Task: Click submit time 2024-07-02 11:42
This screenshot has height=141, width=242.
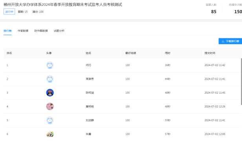Action: pyautogui.click(x=215, y=65)
